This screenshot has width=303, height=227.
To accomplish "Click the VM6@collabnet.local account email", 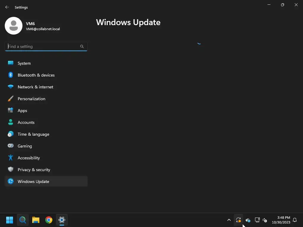I will pyautogui.click(x=43, y=29).
